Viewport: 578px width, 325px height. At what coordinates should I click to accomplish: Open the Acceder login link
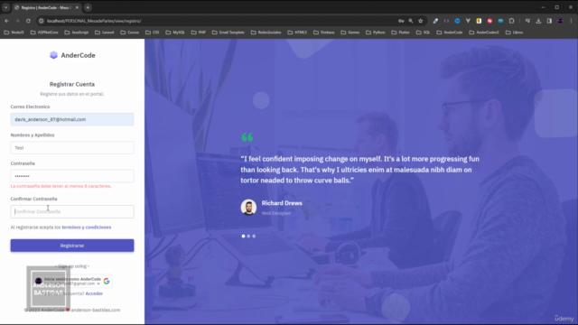pyautogui.click(x=94, y=293)
